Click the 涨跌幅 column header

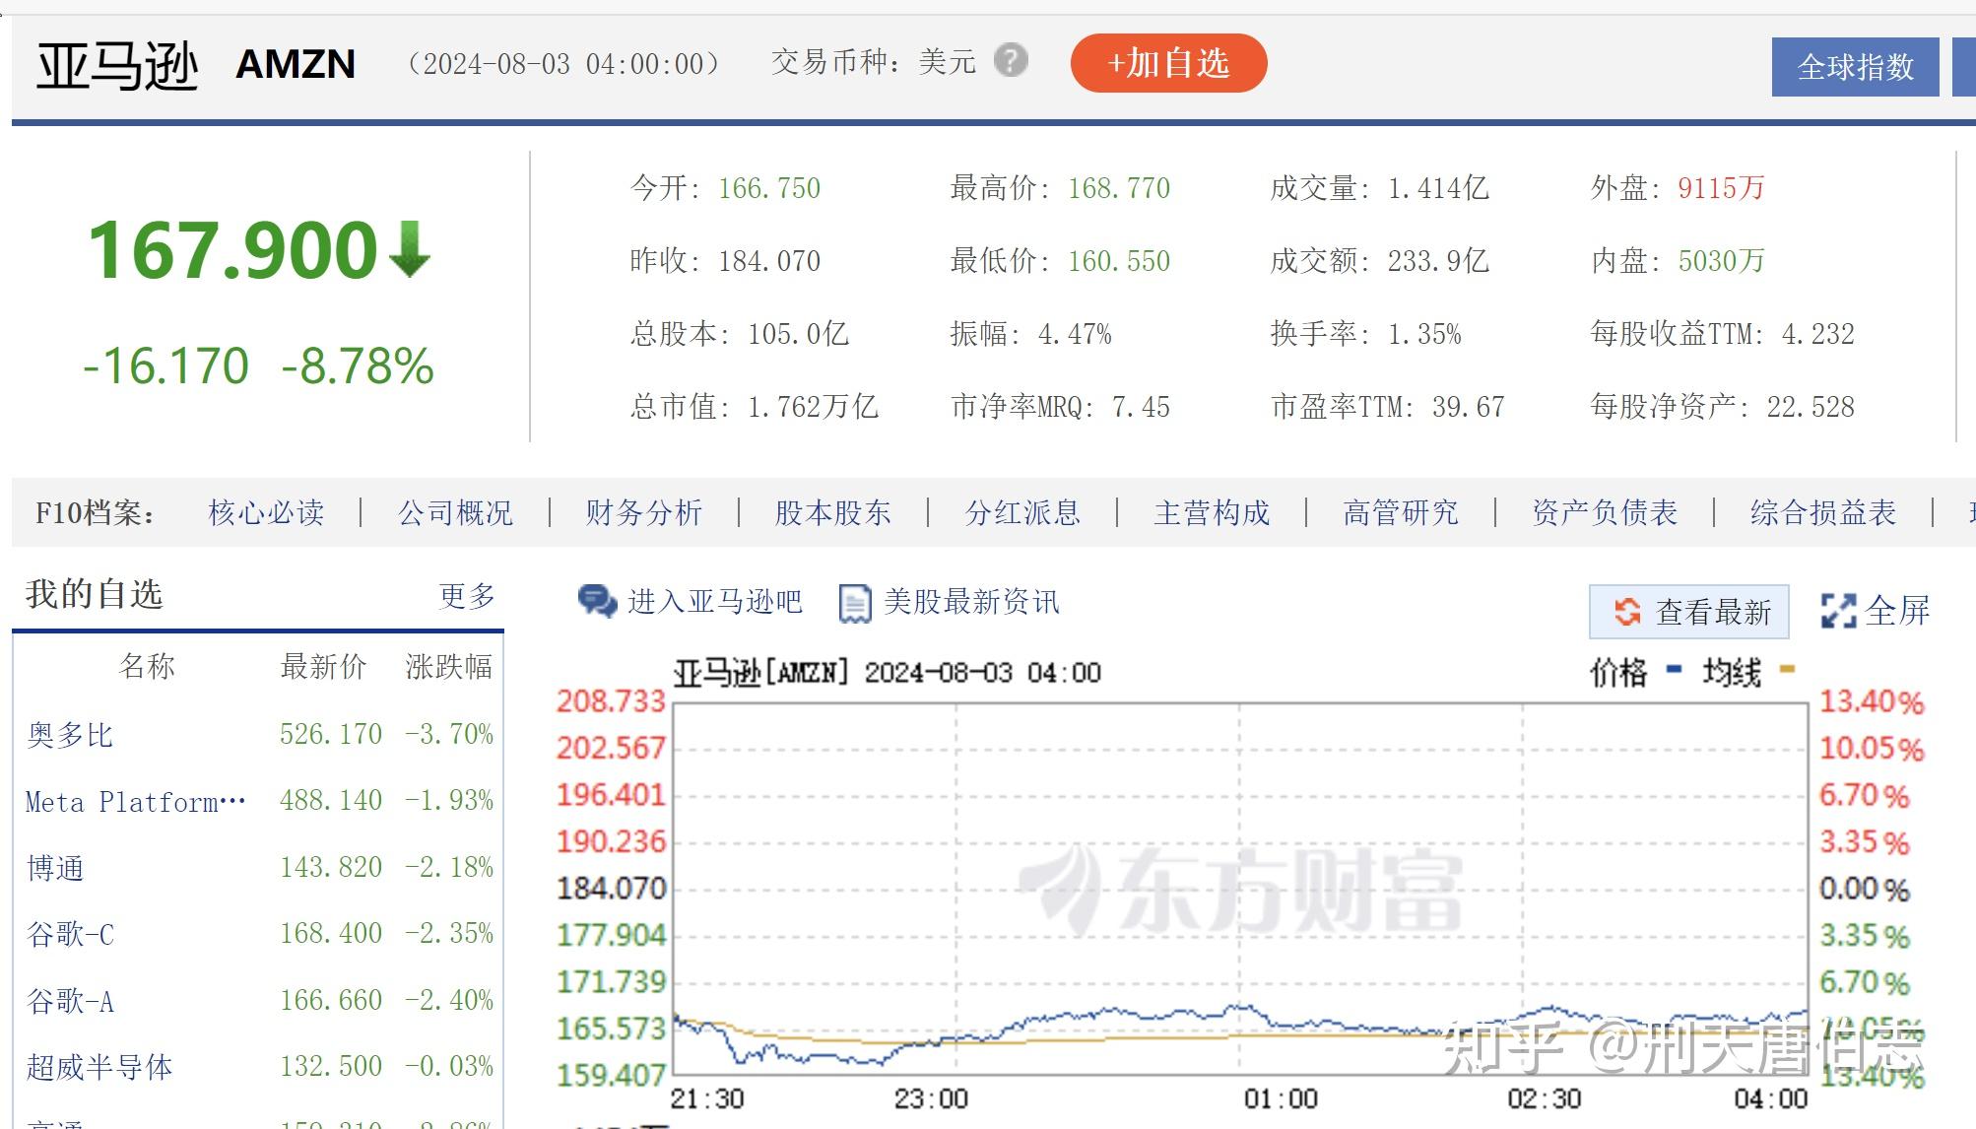tap(449, 666)
